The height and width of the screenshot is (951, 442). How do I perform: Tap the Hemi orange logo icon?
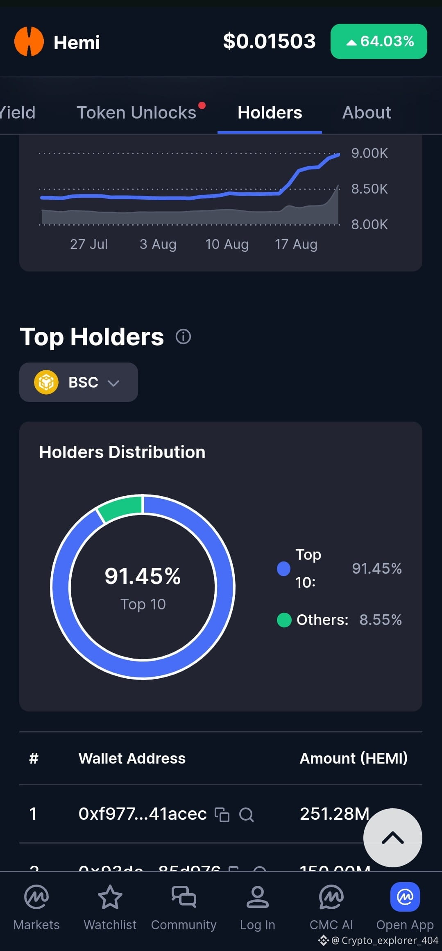pos(29,41)
